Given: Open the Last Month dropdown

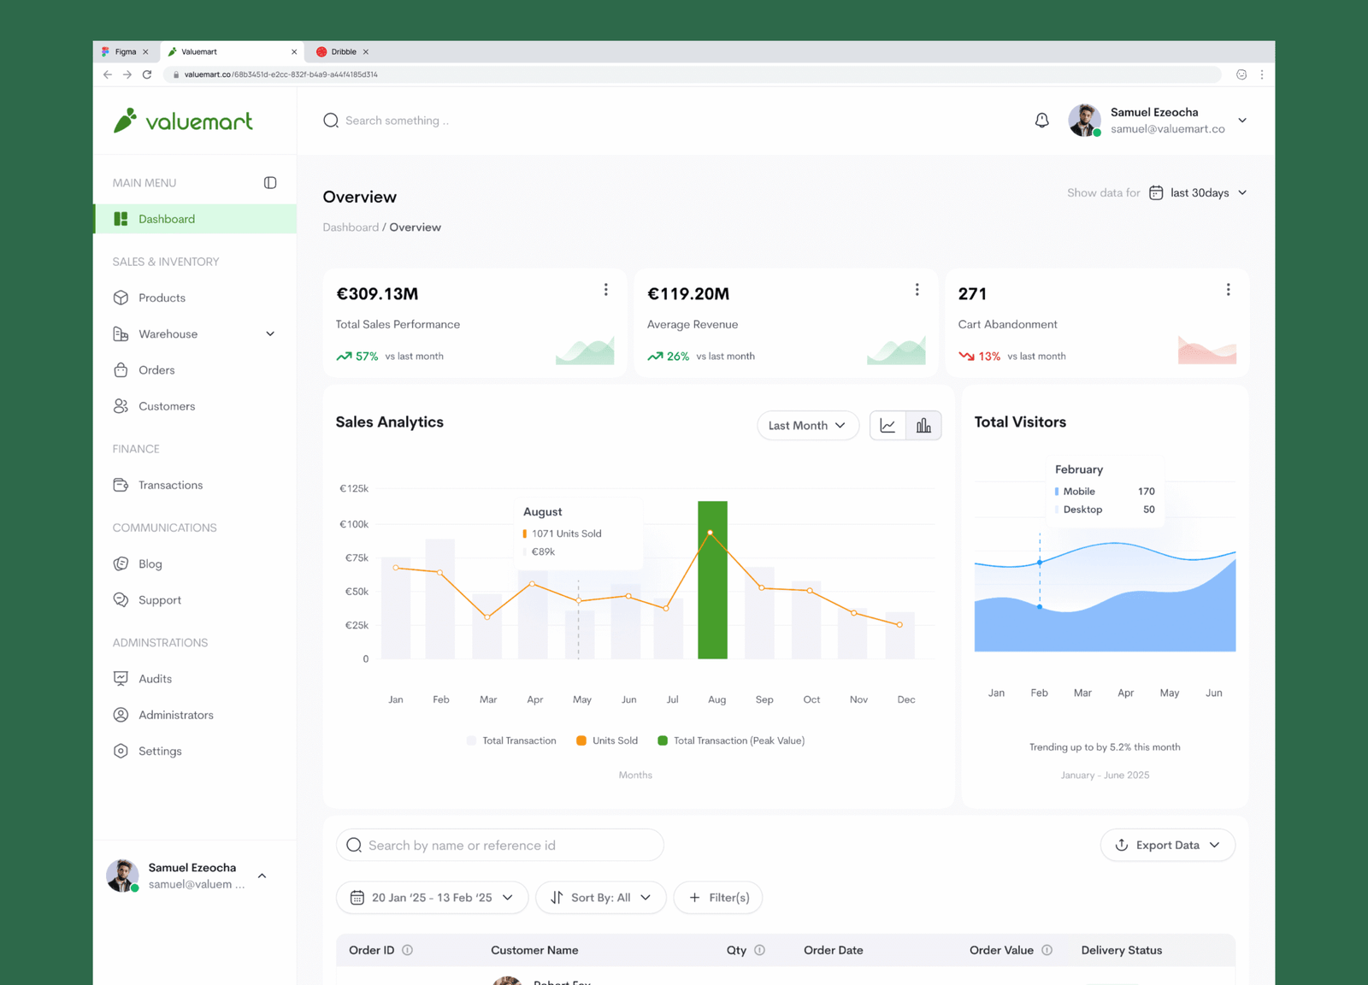Looking at the screenshot, I should click(807, 426).
